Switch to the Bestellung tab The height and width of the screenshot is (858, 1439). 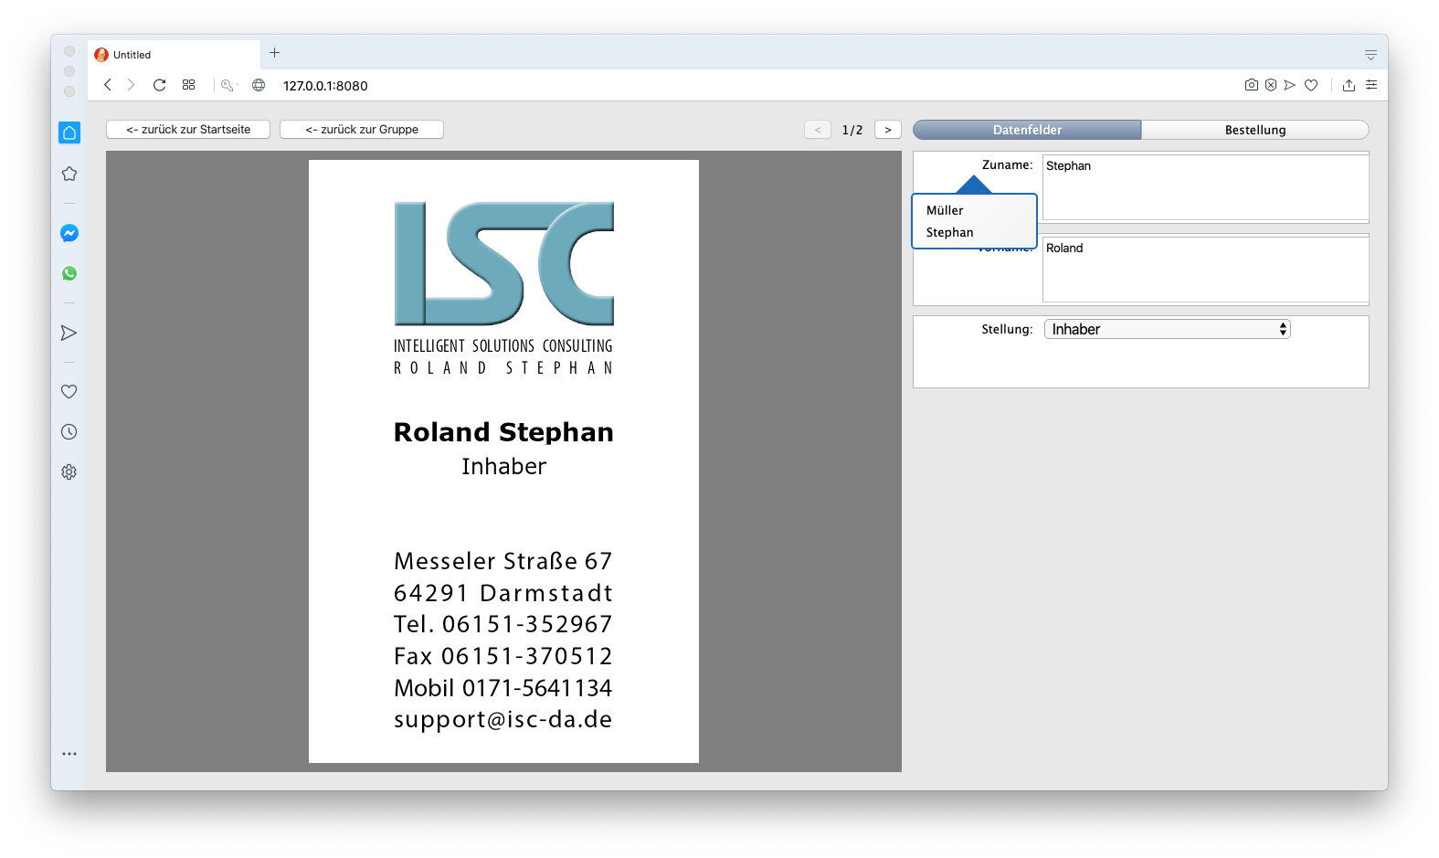(1255, 130)
